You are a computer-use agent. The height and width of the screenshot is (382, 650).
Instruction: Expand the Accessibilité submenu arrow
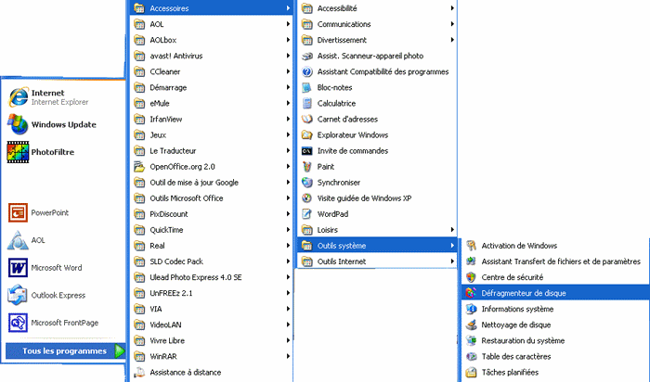pyautogui.click(x=452, y=8)
